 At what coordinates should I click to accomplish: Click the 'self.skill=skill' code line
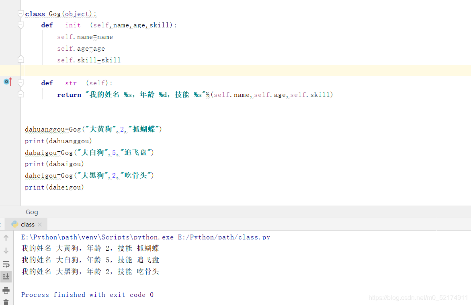89,60
